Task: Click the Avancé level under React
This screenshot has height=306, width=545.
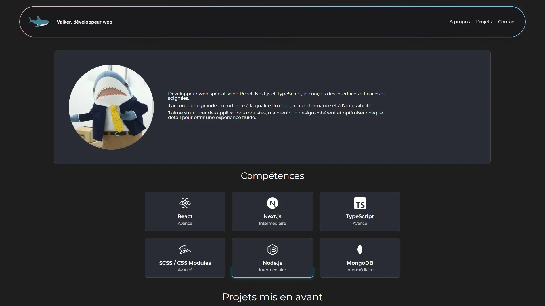Action: pos(185,223)
